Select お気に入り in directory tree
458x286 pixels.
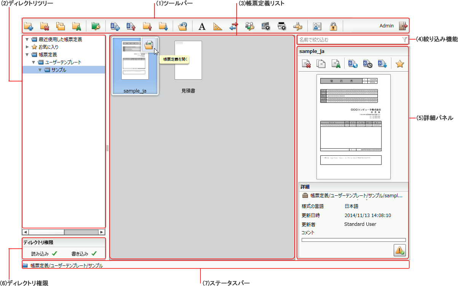(48, 47)
